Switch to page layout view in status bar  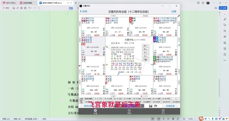point(159,119)
